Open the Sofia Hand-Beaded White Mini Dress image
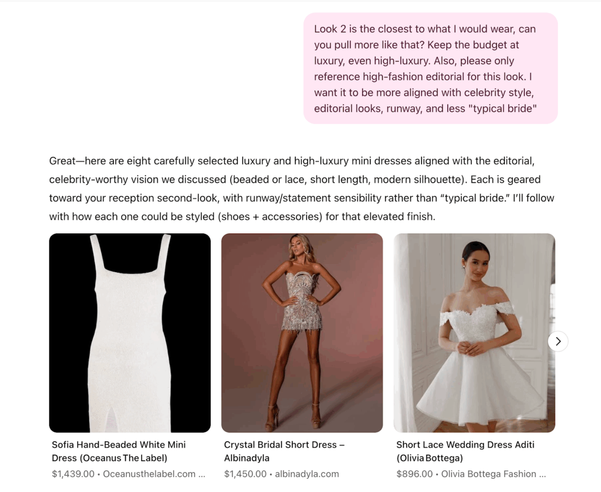The image size is (601, 492). point(130,333)
